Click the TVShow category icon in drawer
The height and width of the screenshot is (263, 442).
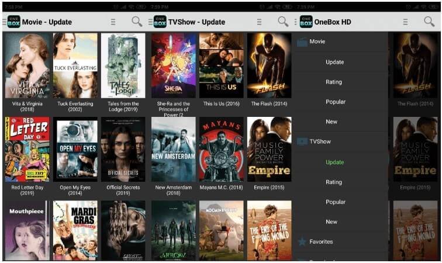[x=302, y=141]
